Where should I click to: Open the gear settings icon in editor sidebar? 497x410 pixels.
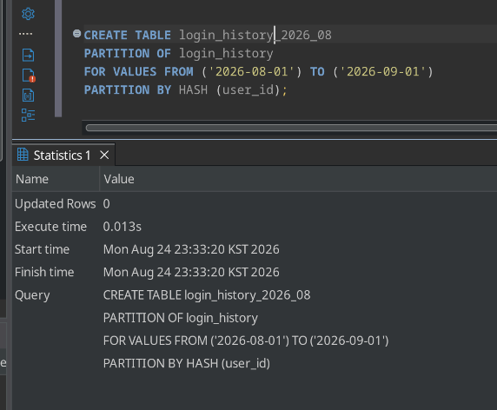[28, 14]
